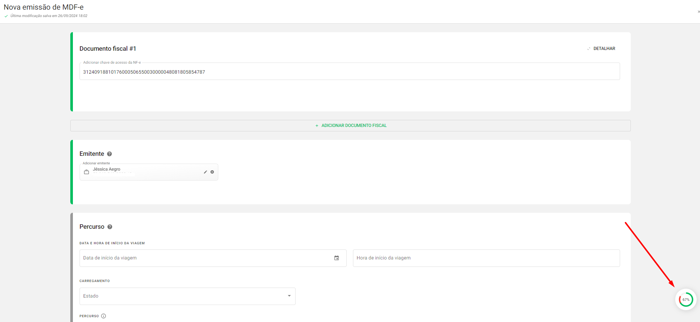Click the 67% circular progress indicator

[686, 299]
